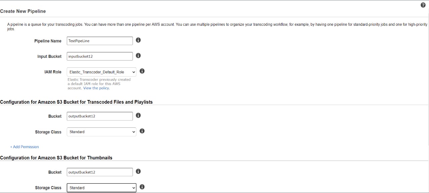
Task: Click the thumbnails Bucket input field
Action: click(100, 172)
